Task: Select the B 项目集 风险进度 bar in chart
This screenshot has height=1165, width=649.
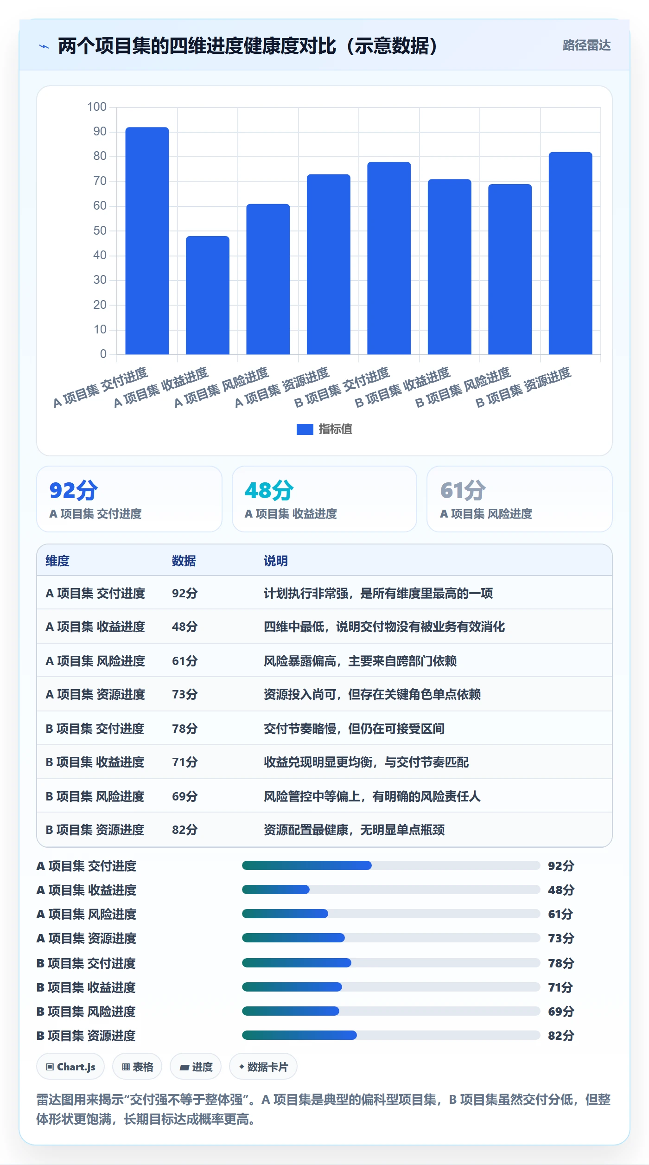Action: click(510, 269)
